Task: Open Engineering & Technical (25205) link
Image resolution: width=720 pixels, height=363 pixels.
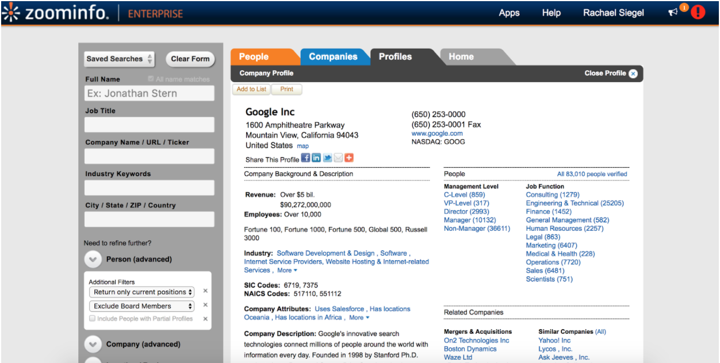Action: [575, 203]
